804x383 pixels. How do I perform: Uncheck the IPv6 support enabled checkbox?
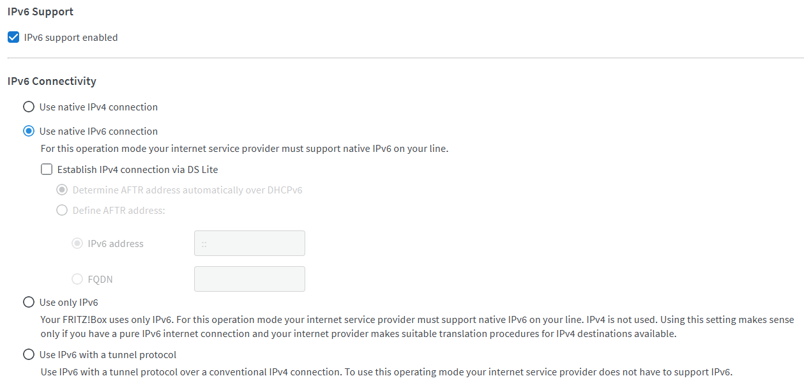[x=13, y=38]
